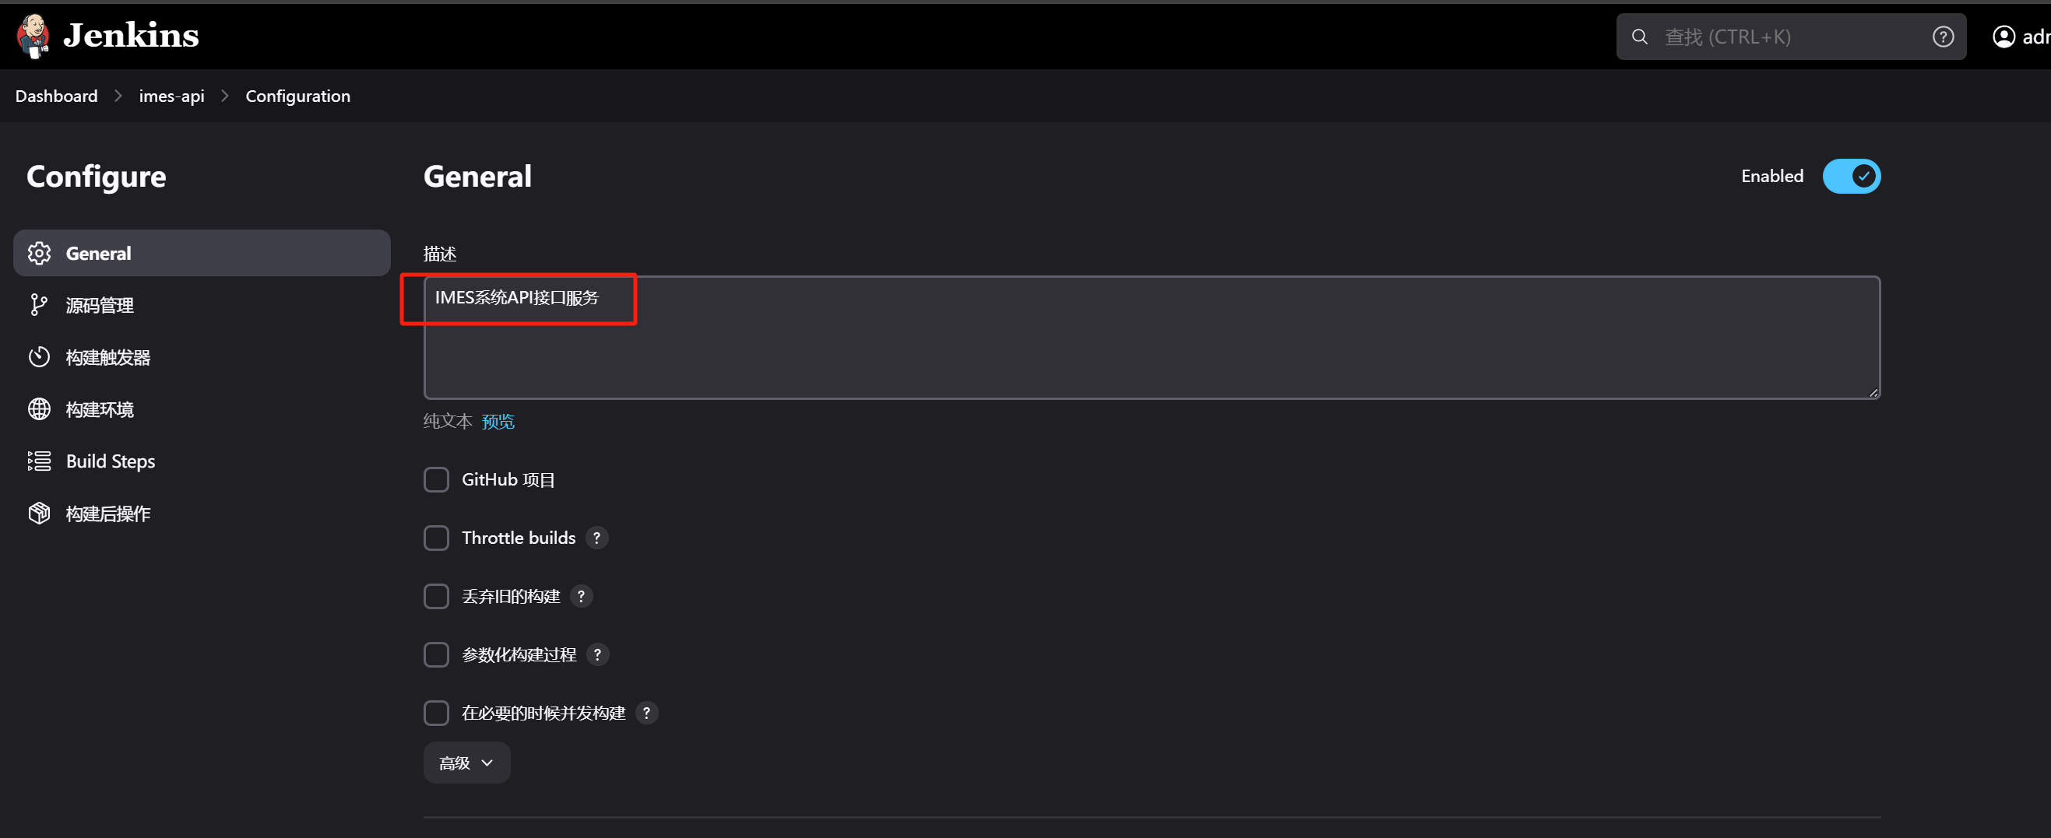Viewport: 2051px width, 838px height.
Task: Enable the 丢弃旧的构建 checkbox
Action: click(436, 596)
